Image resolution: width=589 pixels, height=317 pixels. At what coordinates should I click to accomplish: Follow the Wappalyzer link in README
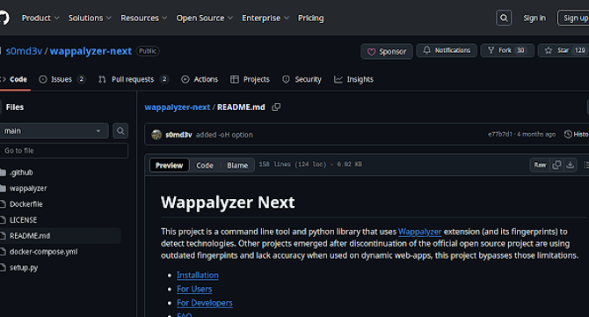419,232
